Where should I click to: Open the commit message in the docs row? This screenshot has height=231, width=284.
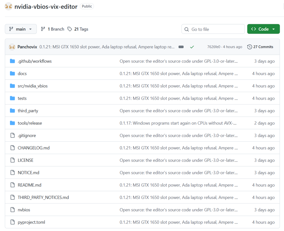[x=179, y=73]
